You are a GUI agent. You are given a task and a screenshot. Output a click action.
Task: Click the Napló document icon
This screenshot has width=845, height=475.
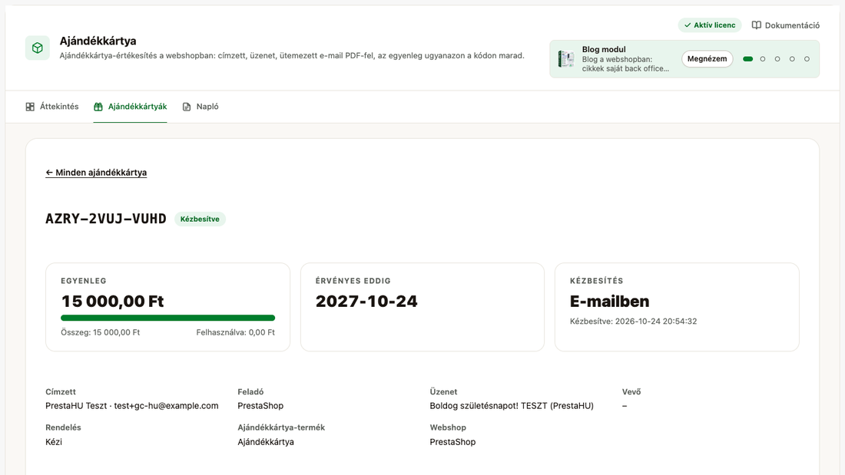[x=187, y=107]
